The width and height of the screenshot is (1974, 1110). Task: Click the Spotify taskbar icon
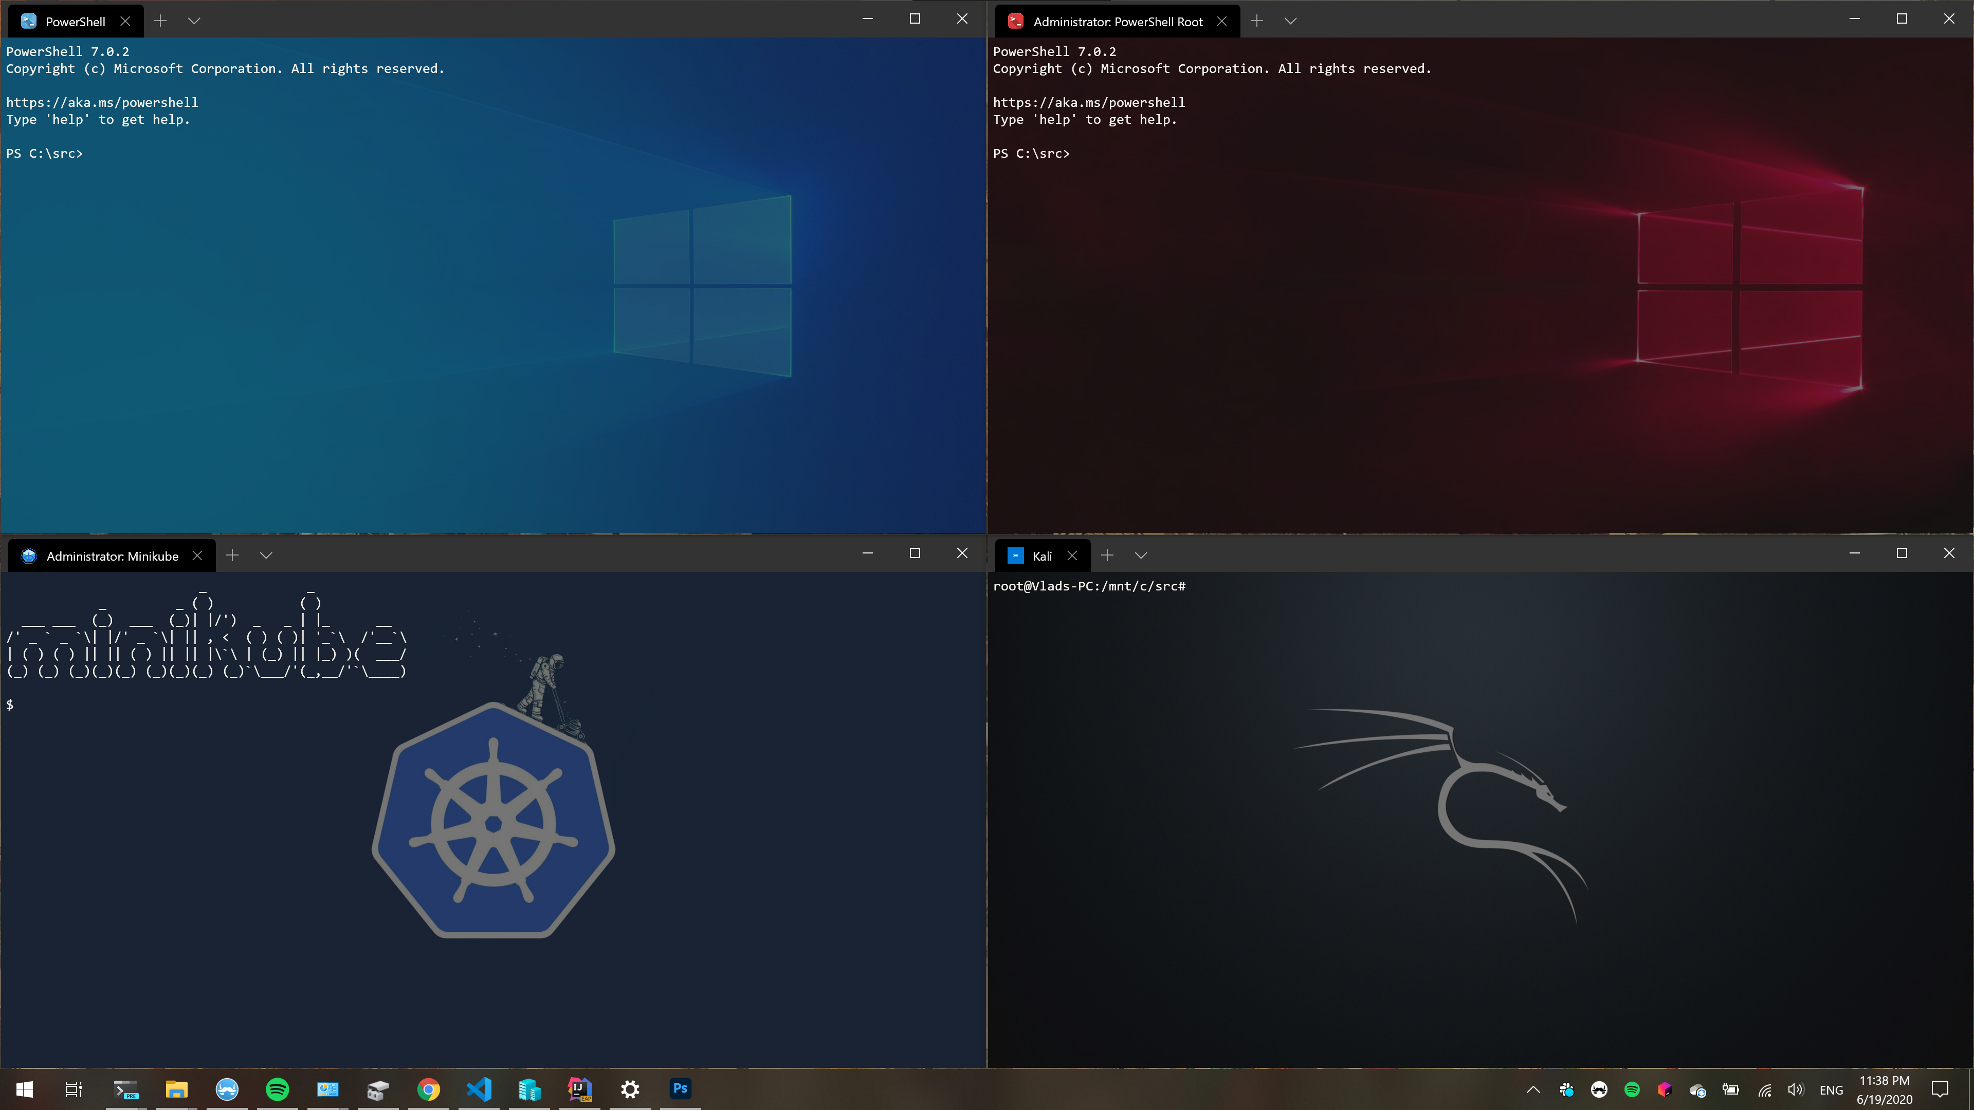(x=278, y=1089)
